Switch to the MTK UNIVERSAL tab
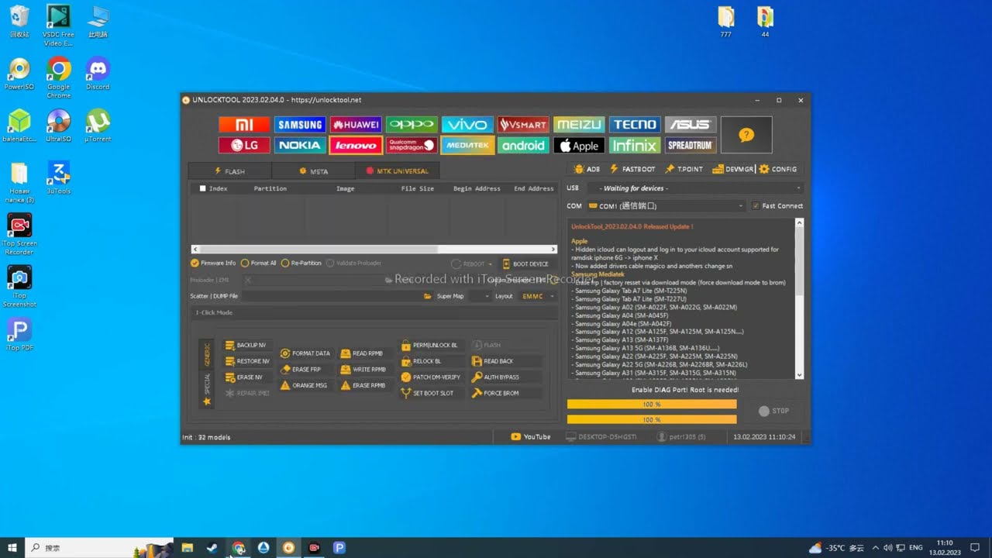 click(397, 171)
